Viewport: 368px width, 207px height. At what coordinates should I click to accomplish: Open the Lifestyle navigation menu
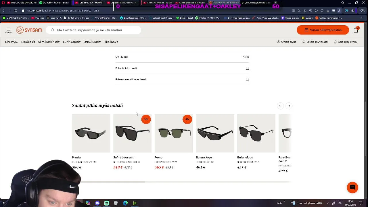pyautogui.click(x=11, y=42)
